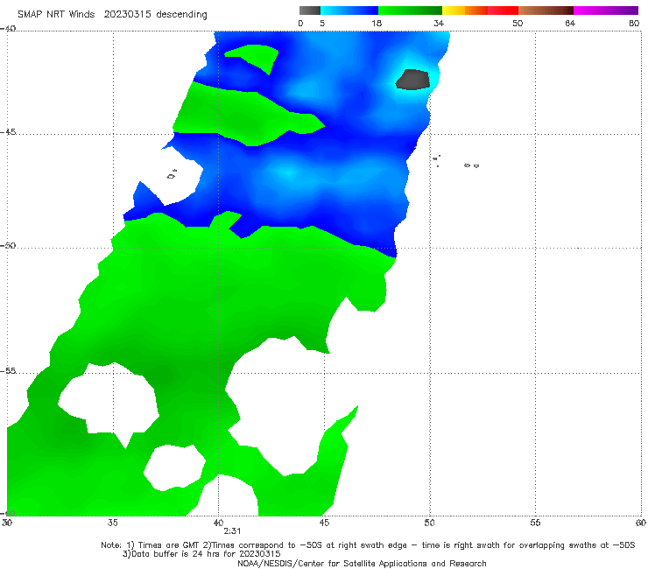
Task: Click the swath time label '2:31'
Action: tap(232, 531)
